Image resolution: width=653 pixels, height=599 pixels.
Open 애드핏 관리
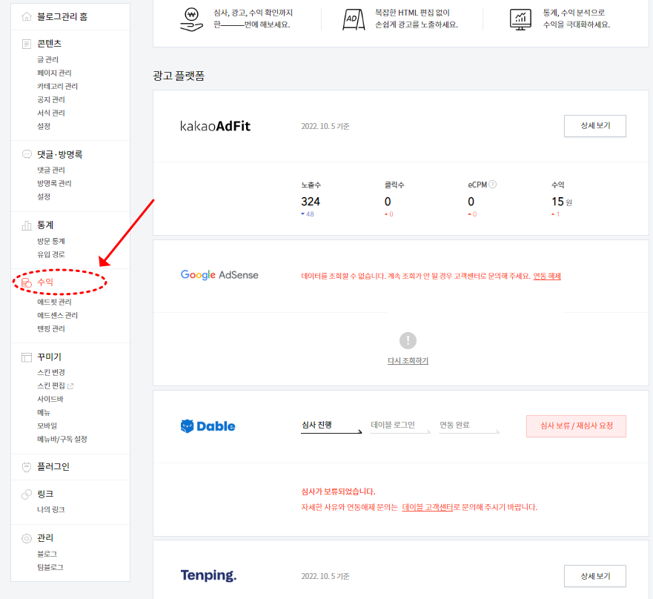55,302
